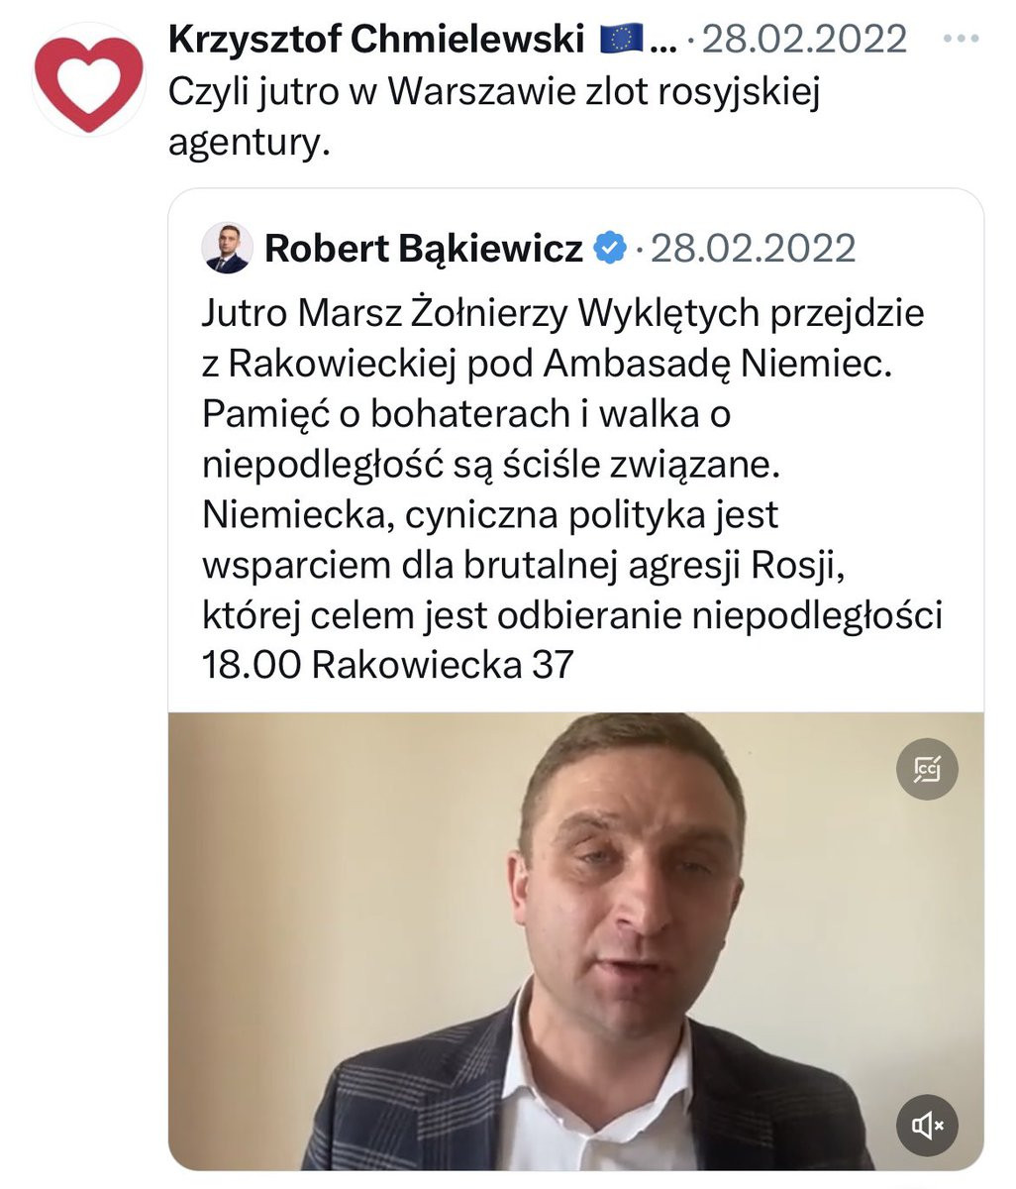Click the EU flag emoji beside the name
This screenshot has width=1016, height=1189.
pyautogui.click(x=621, y=40)
